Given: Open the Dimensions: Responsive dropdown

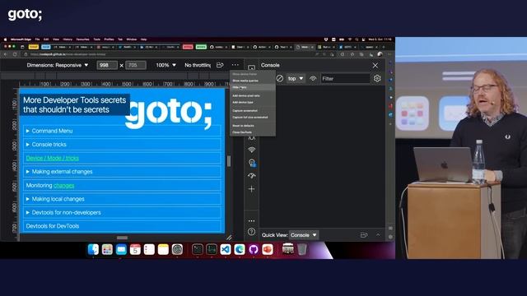Looking at the screenshot, I should [x=58, y=65].
